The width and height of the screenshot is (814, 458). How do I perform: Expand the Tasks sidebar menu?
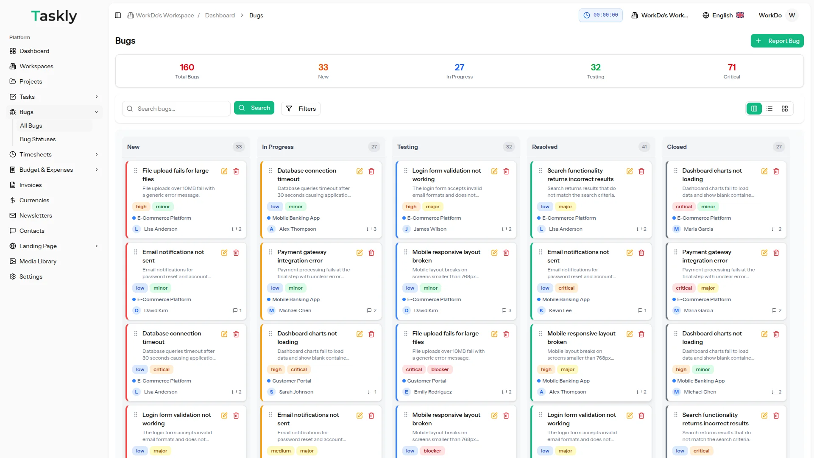click(97, 97)
